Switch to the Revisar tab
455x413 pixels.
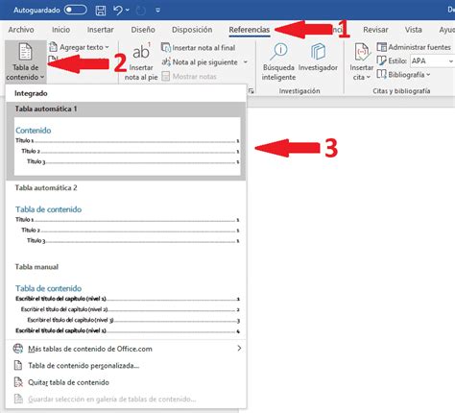(375, 30)
